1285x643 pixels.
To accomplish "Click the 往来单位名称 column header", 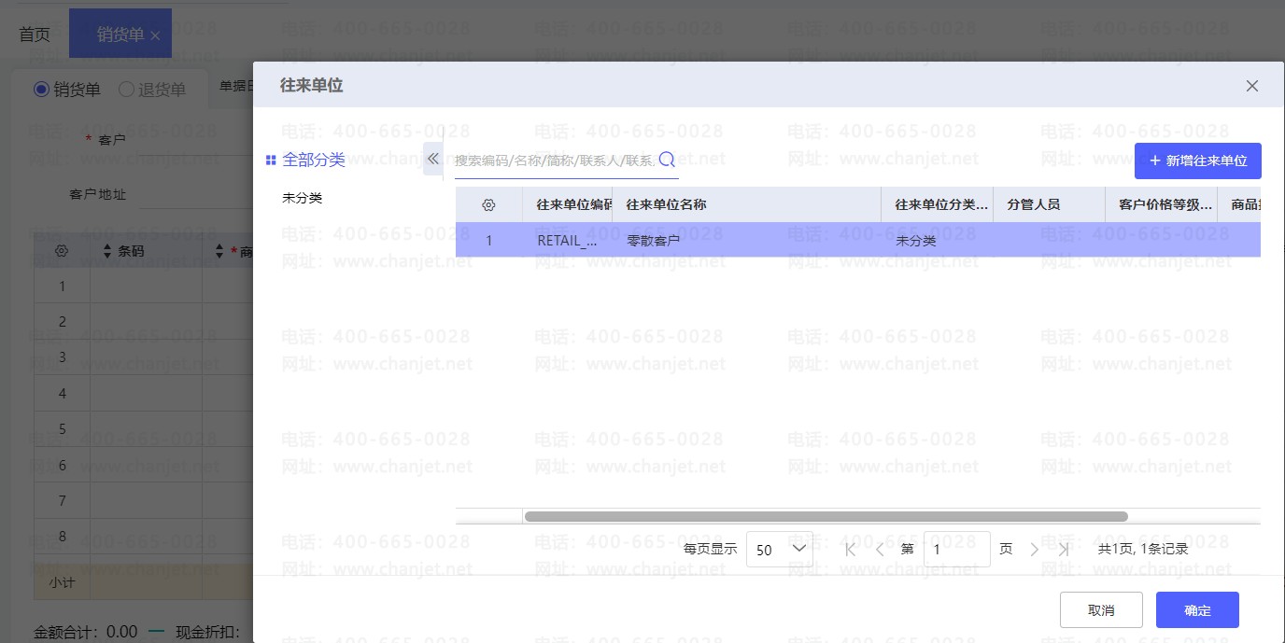I will click(747, 204).
